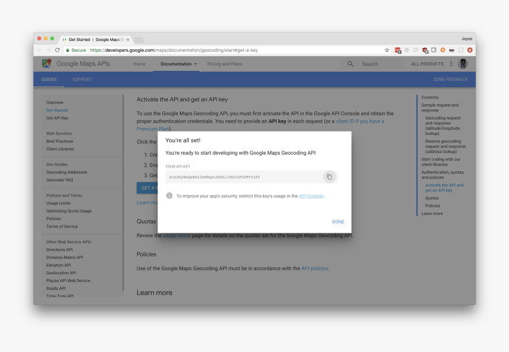509x352 pixels.
Task: Reload the page with the refresh icon
Action: (x=57, y=50)
